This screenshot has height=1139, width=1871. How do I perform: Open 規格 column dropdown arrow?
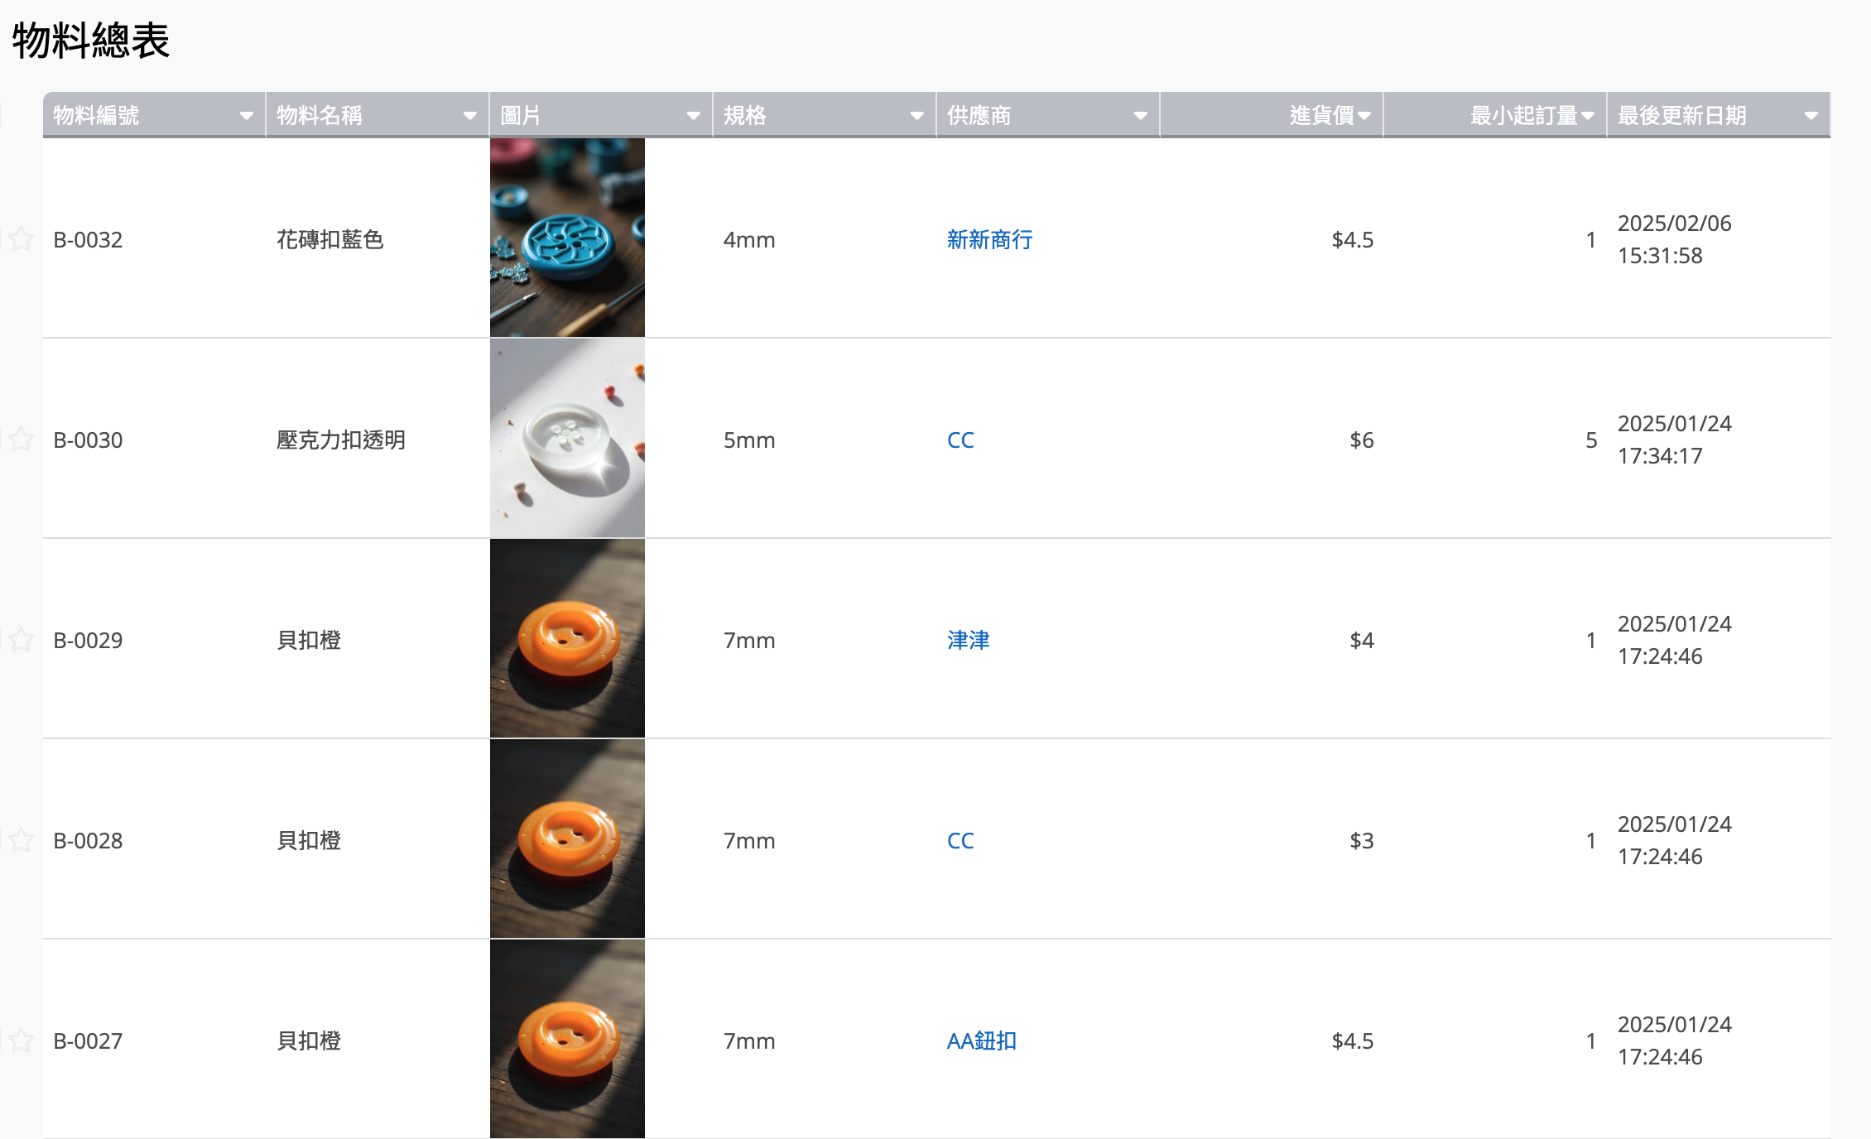[x=916, y=116]
